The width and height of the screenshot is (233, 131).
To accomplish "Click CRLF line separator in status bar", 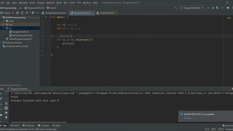I will click(213, 129).
